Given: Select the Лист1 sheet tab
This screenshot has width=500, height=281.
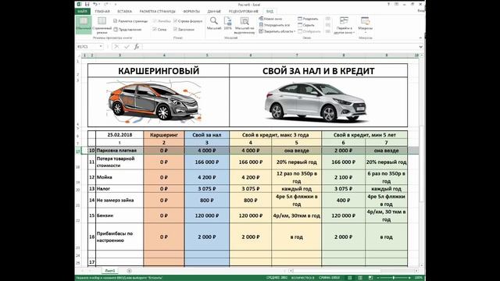Looking at the screenshot, I should (x=110, y=271).
